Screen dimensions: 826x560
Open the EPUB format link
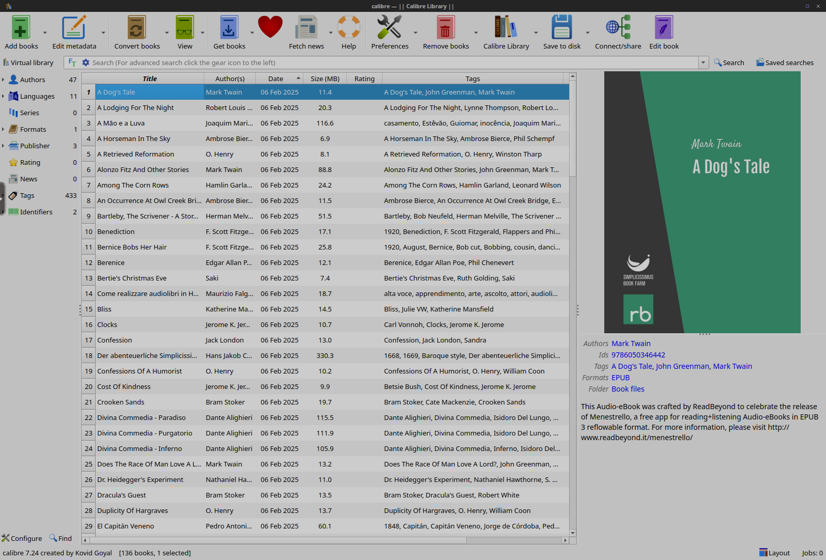[620, 378]
